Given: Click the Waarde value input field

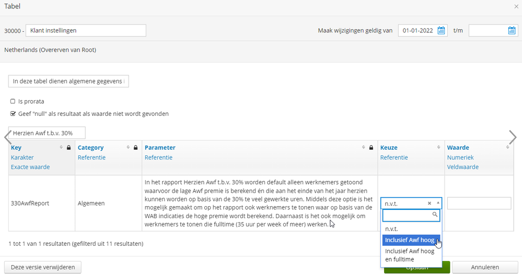Looking at the screenshot, I should coord(479,204).
